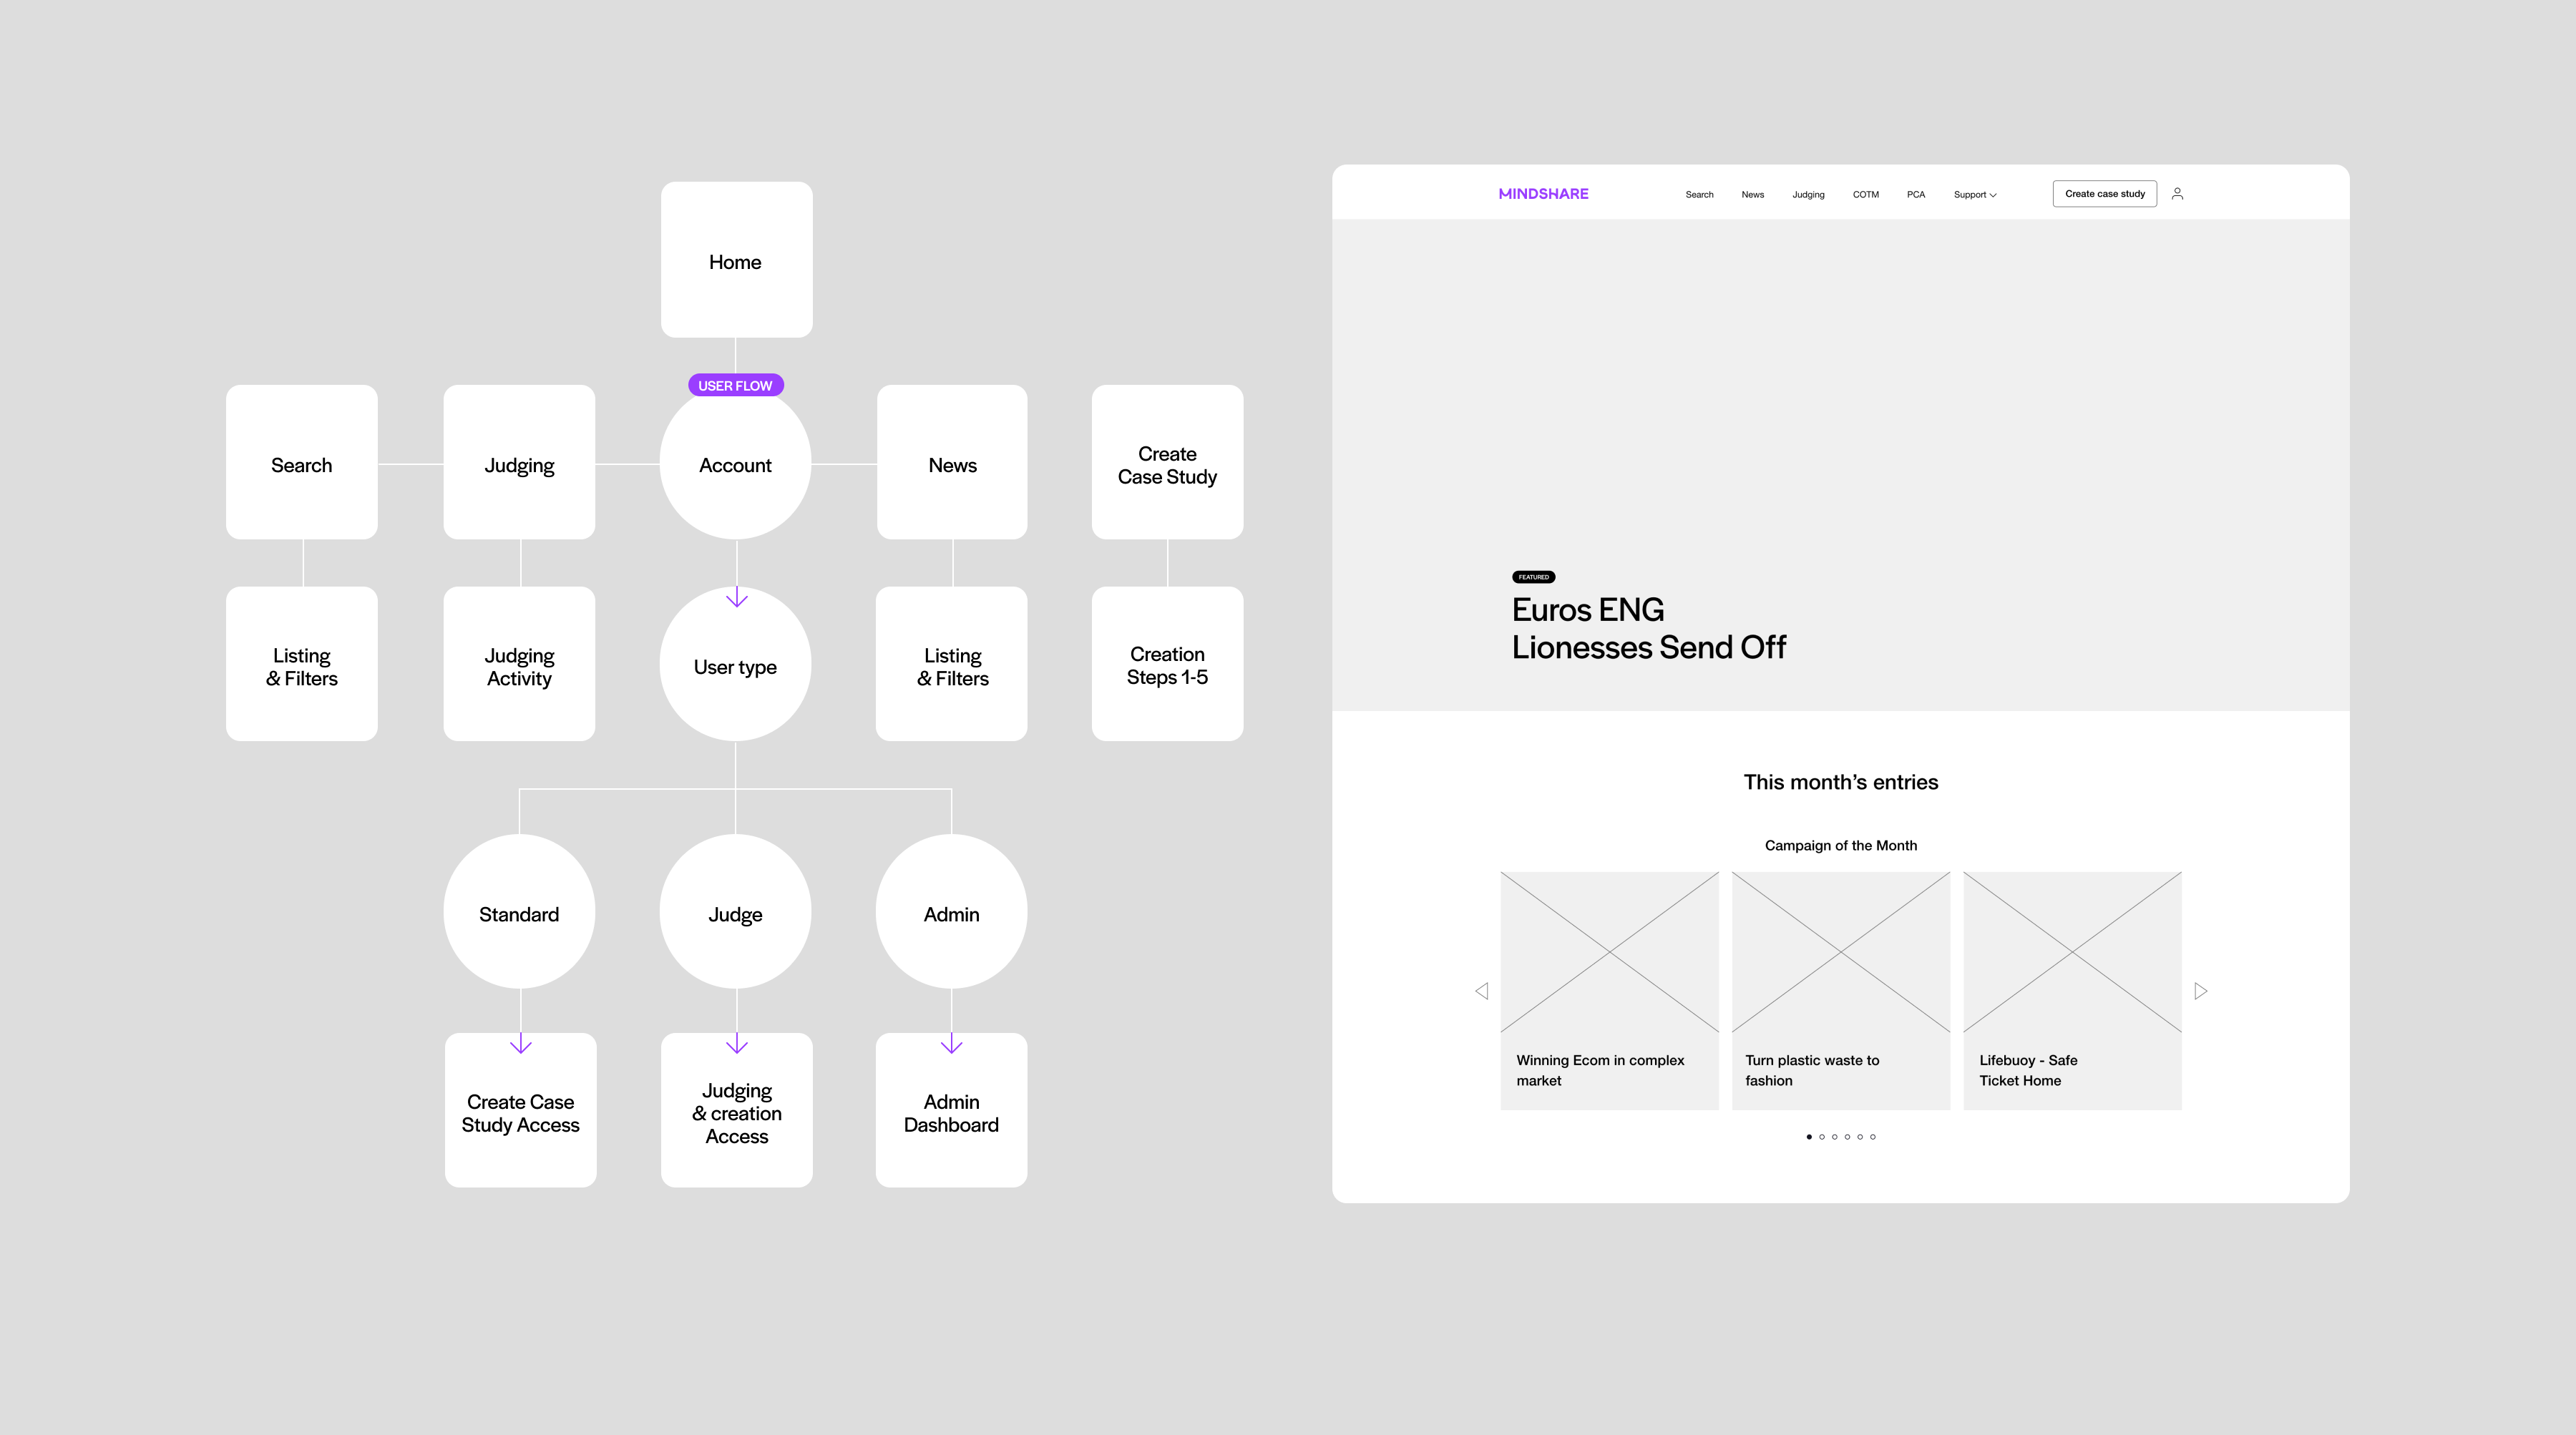Open the Judging menu item

[x=1809, y=195]
